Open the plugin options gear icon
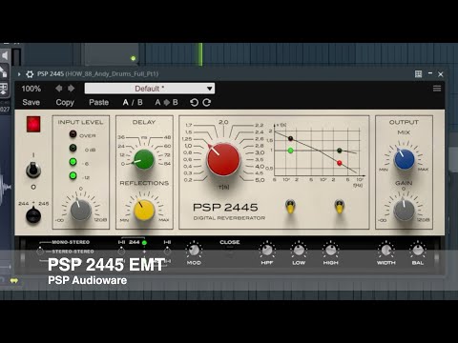Viewport: 458px width, 343px height. click(x=30, y=74)
